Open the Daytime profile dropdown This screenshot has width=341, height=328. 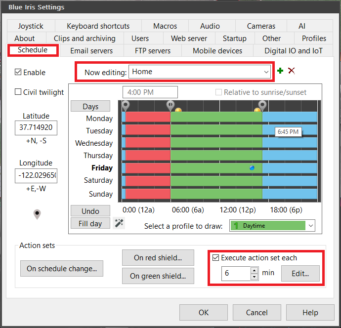tap(272, 226)
